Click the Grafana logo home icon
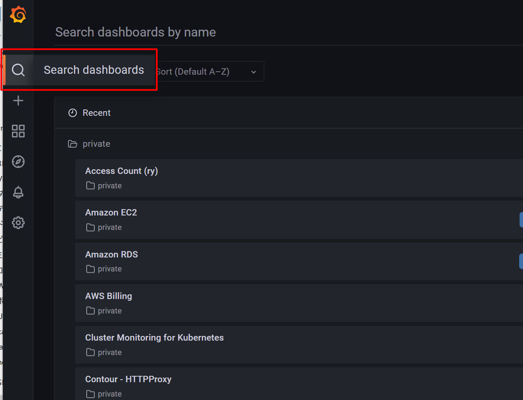The height and width of the screenshot is (400, 523). (18, 15)
